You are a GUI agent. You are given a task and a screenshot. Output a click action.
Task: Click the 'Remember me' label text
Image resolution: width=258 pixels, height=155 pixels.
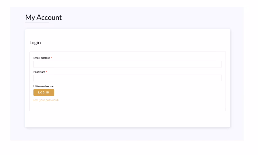point(45,86)
